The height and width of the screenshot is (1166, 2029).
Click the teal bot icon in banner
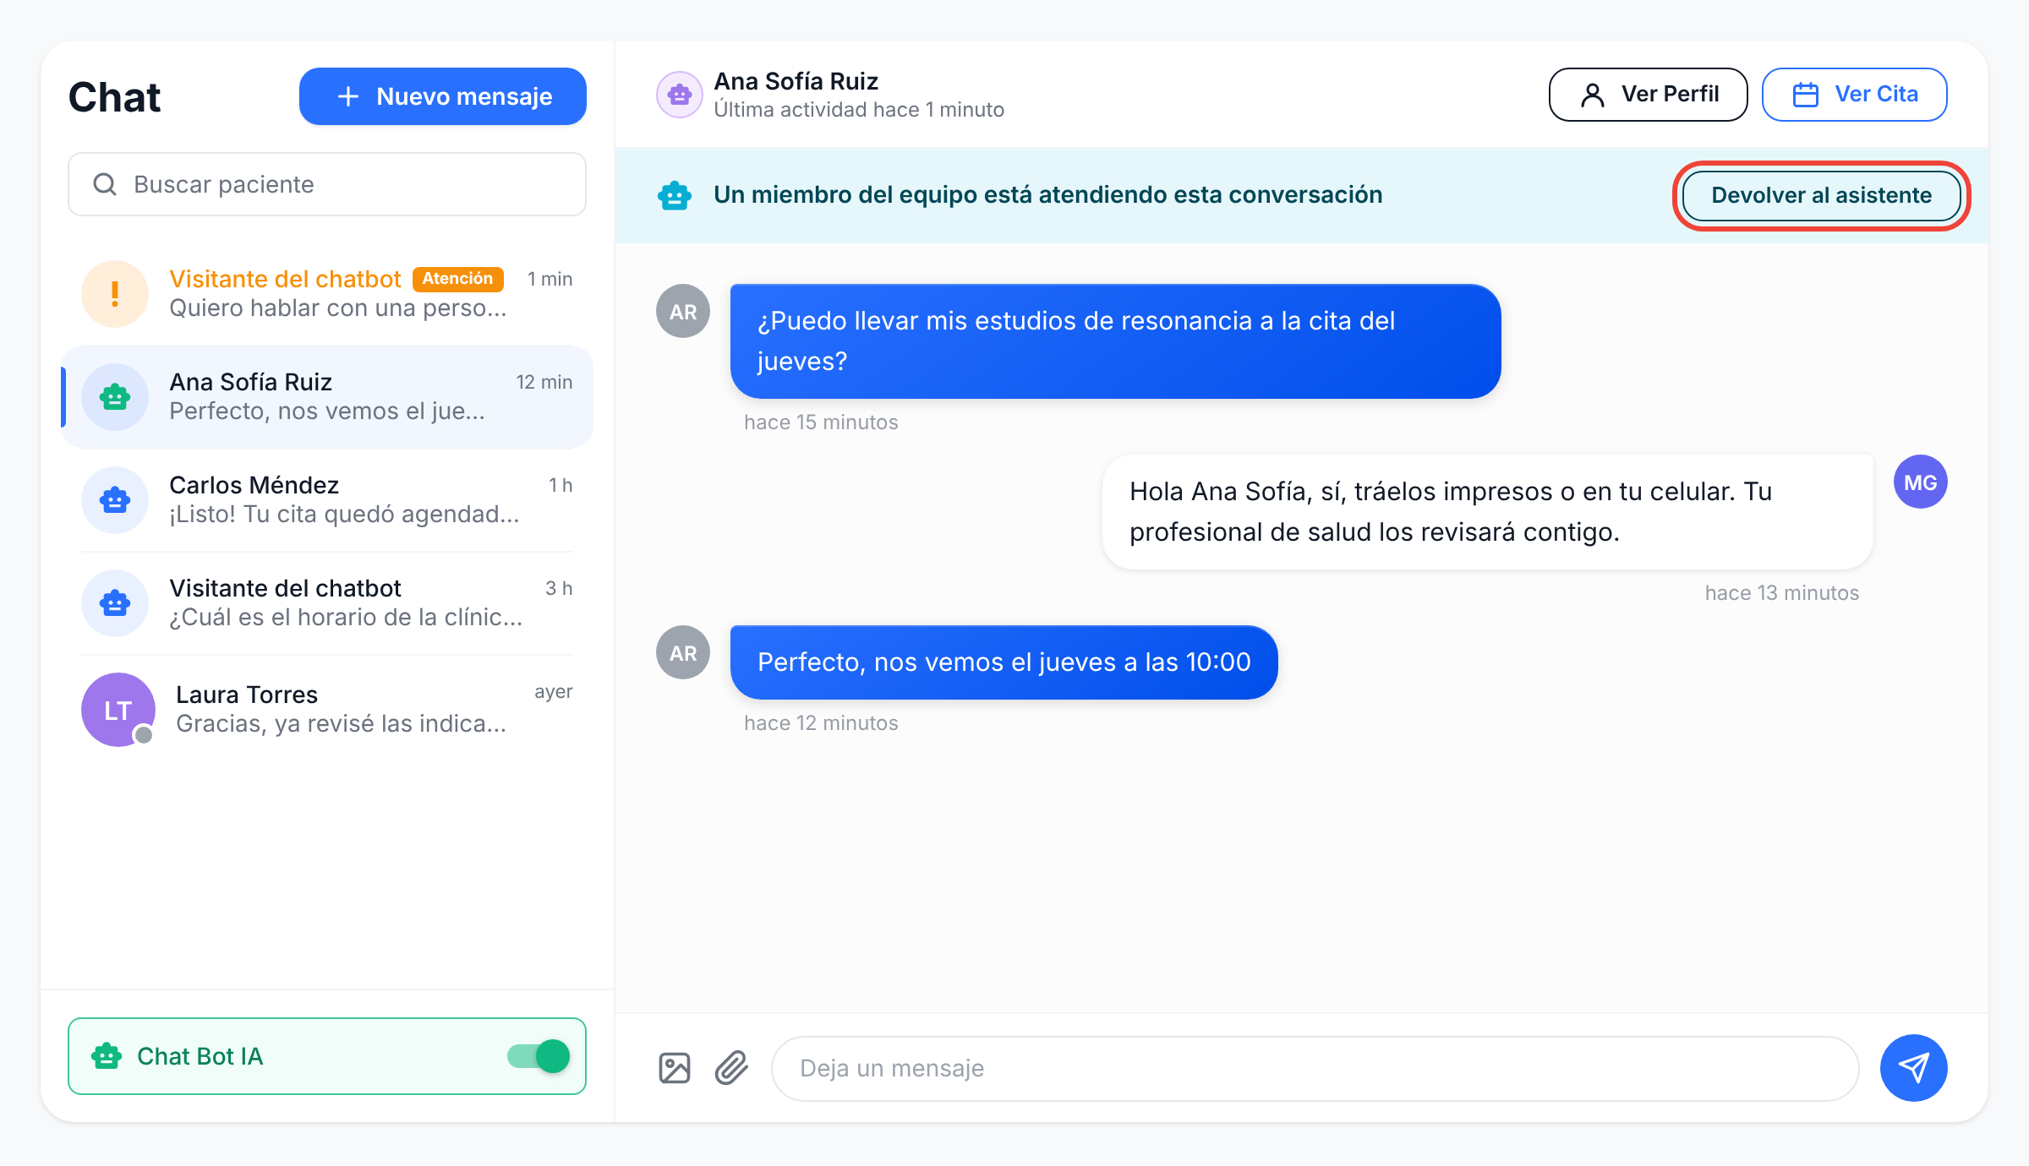coord(675,195)
